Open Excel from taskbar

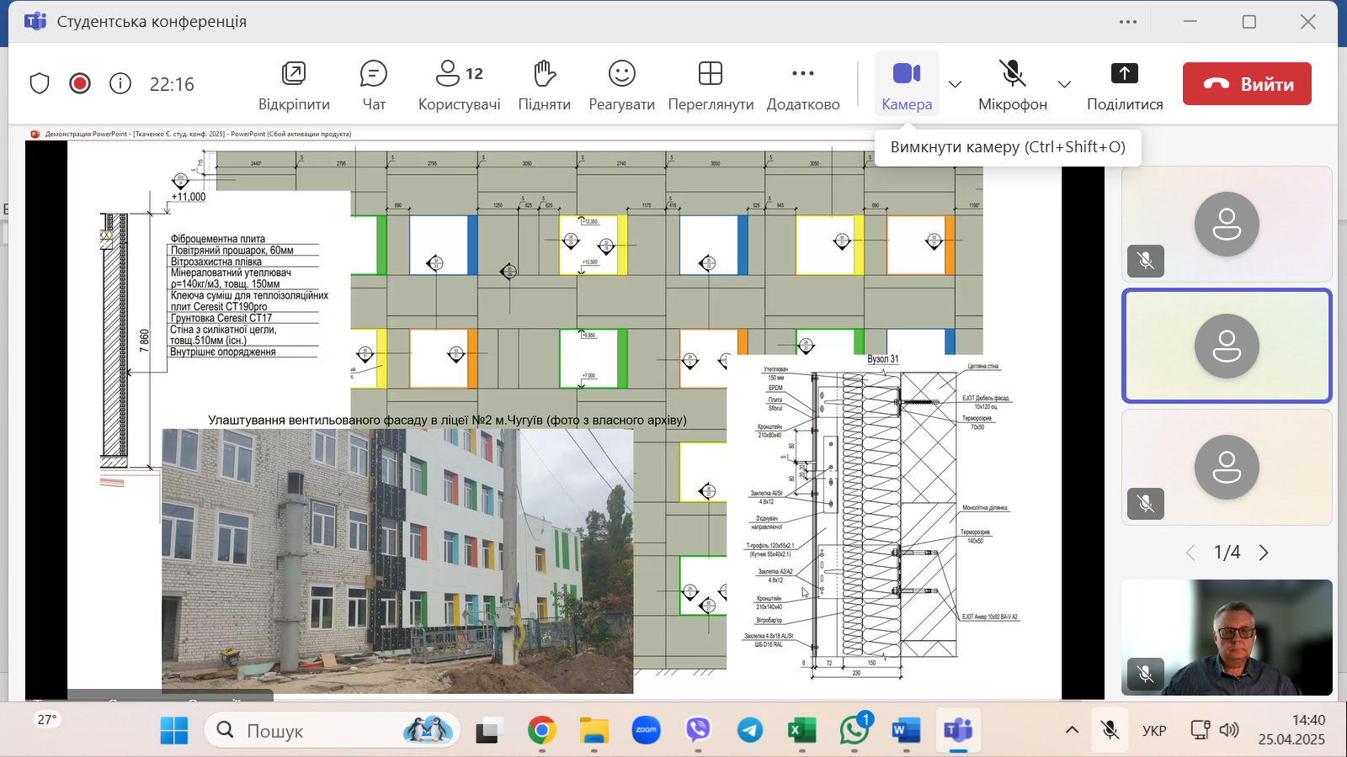[x=802, y=730]
